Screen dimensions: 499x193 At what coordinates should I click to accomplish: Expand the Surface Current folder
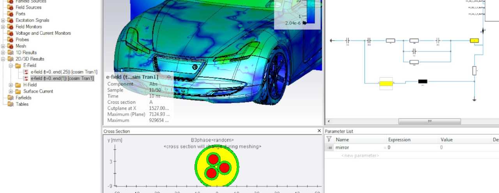(11, 91)
